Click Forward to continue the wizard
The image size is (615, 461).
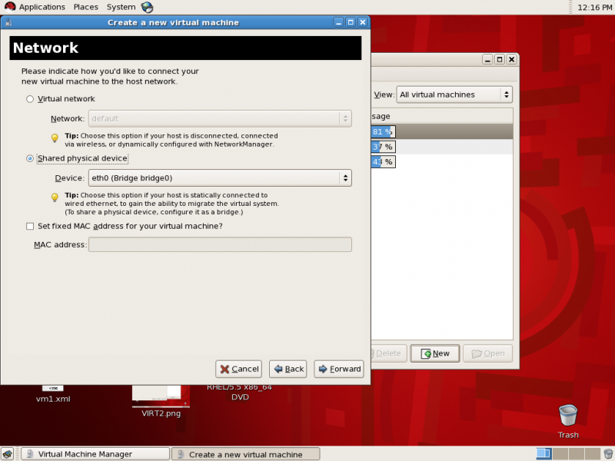click(339, 369)
